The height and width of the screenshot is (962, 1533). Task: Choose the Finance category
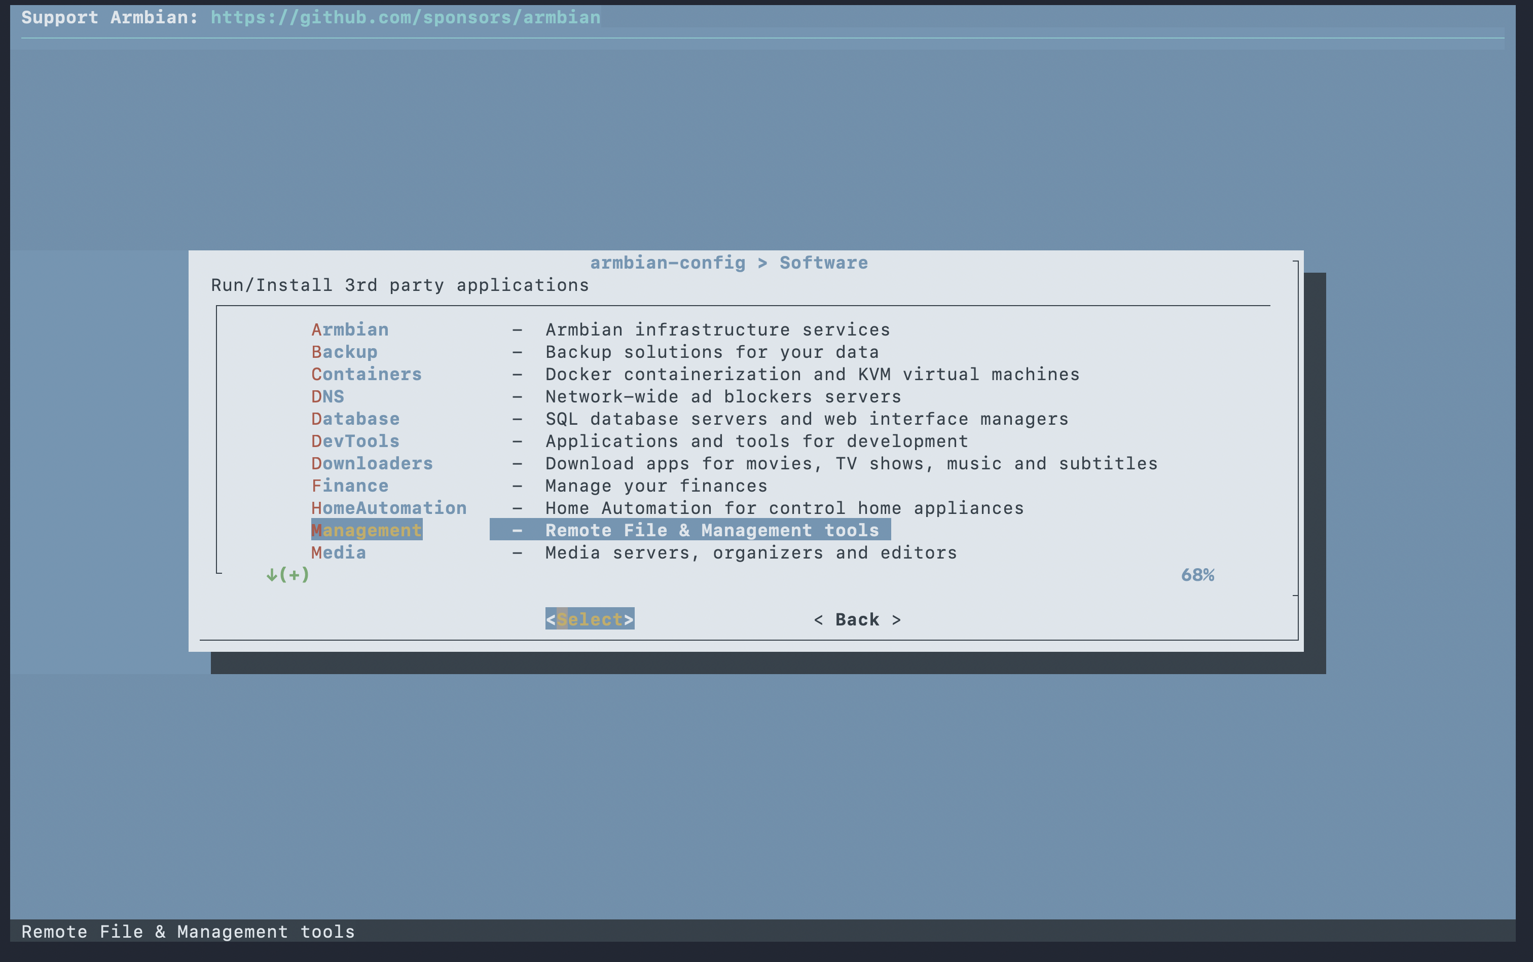pos(350,486)
